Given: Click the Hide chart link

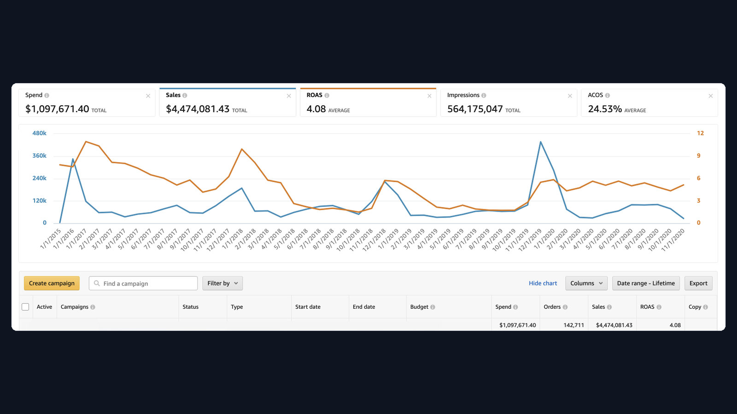Looking at the screenshot, I should click(543, 283).
